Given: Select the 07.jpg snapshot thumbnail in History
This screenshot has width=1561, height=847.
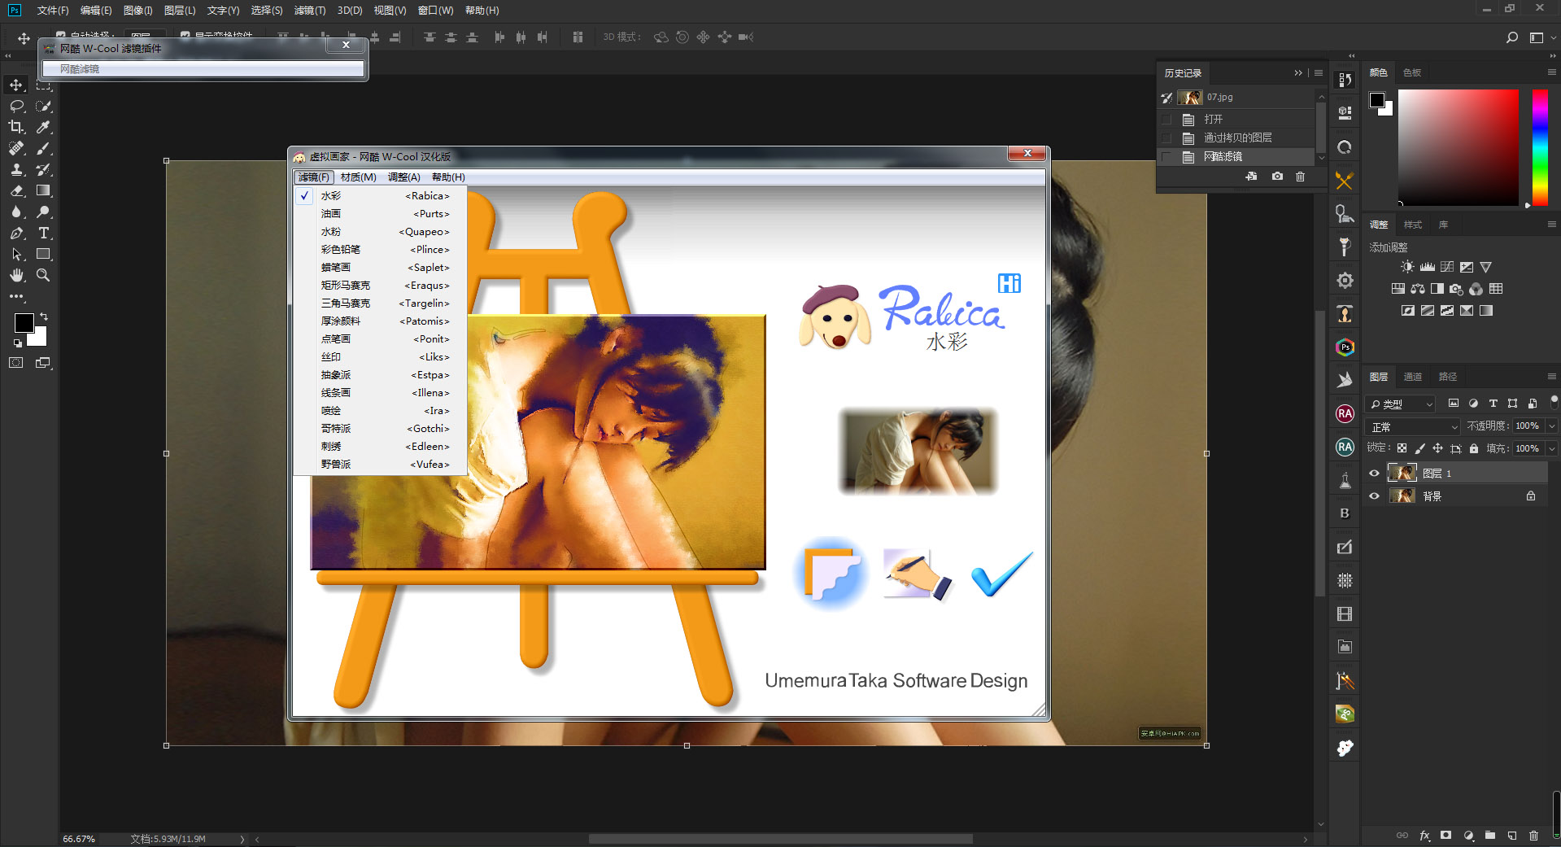Looking at the screenshot, I should click(1191, 98).
